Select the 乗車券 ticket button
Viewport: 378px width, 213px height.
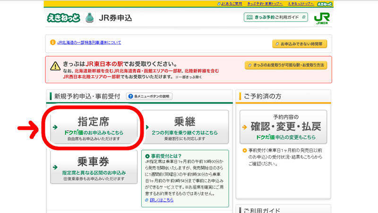pyautogui.click(x=94, y=167)
